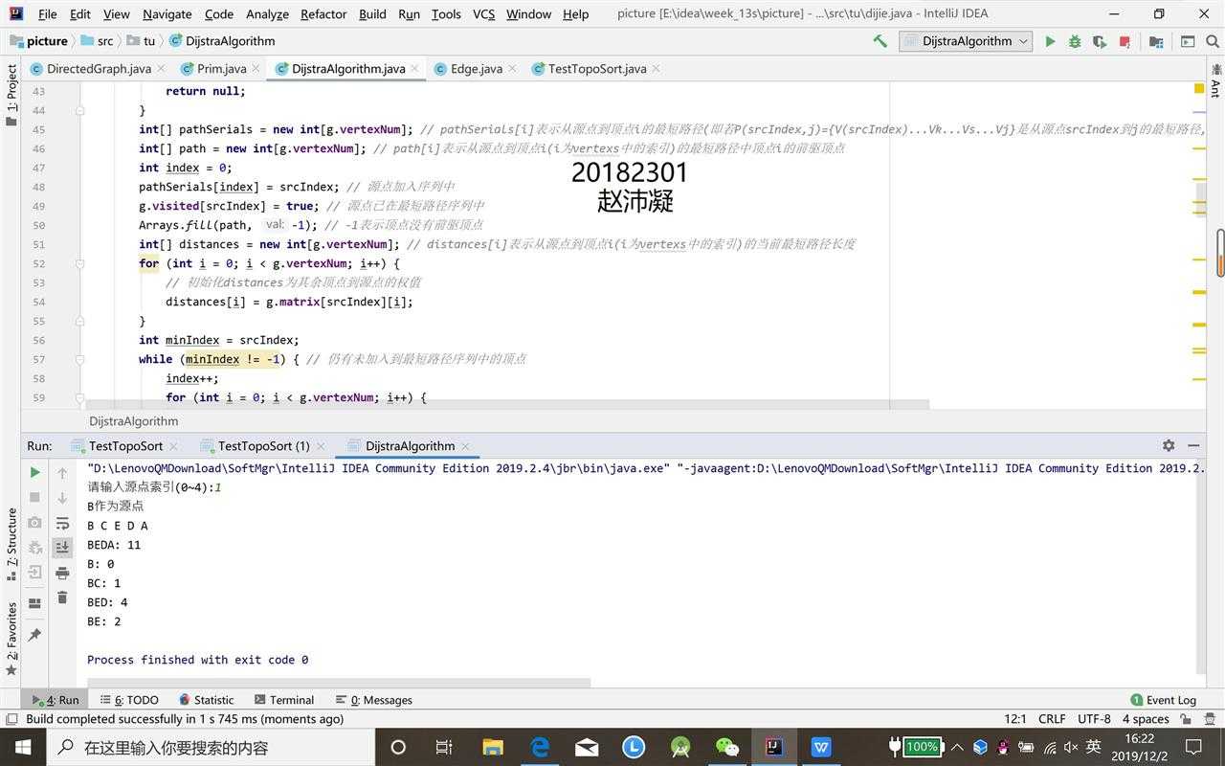The width and height of the screenshot is (1225, 766).
Task: Pin the run tab with pin icon
Action: [35, 634]
